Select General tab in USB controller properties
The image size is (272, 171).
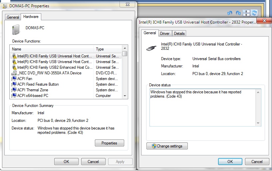(x=150, y=33)
